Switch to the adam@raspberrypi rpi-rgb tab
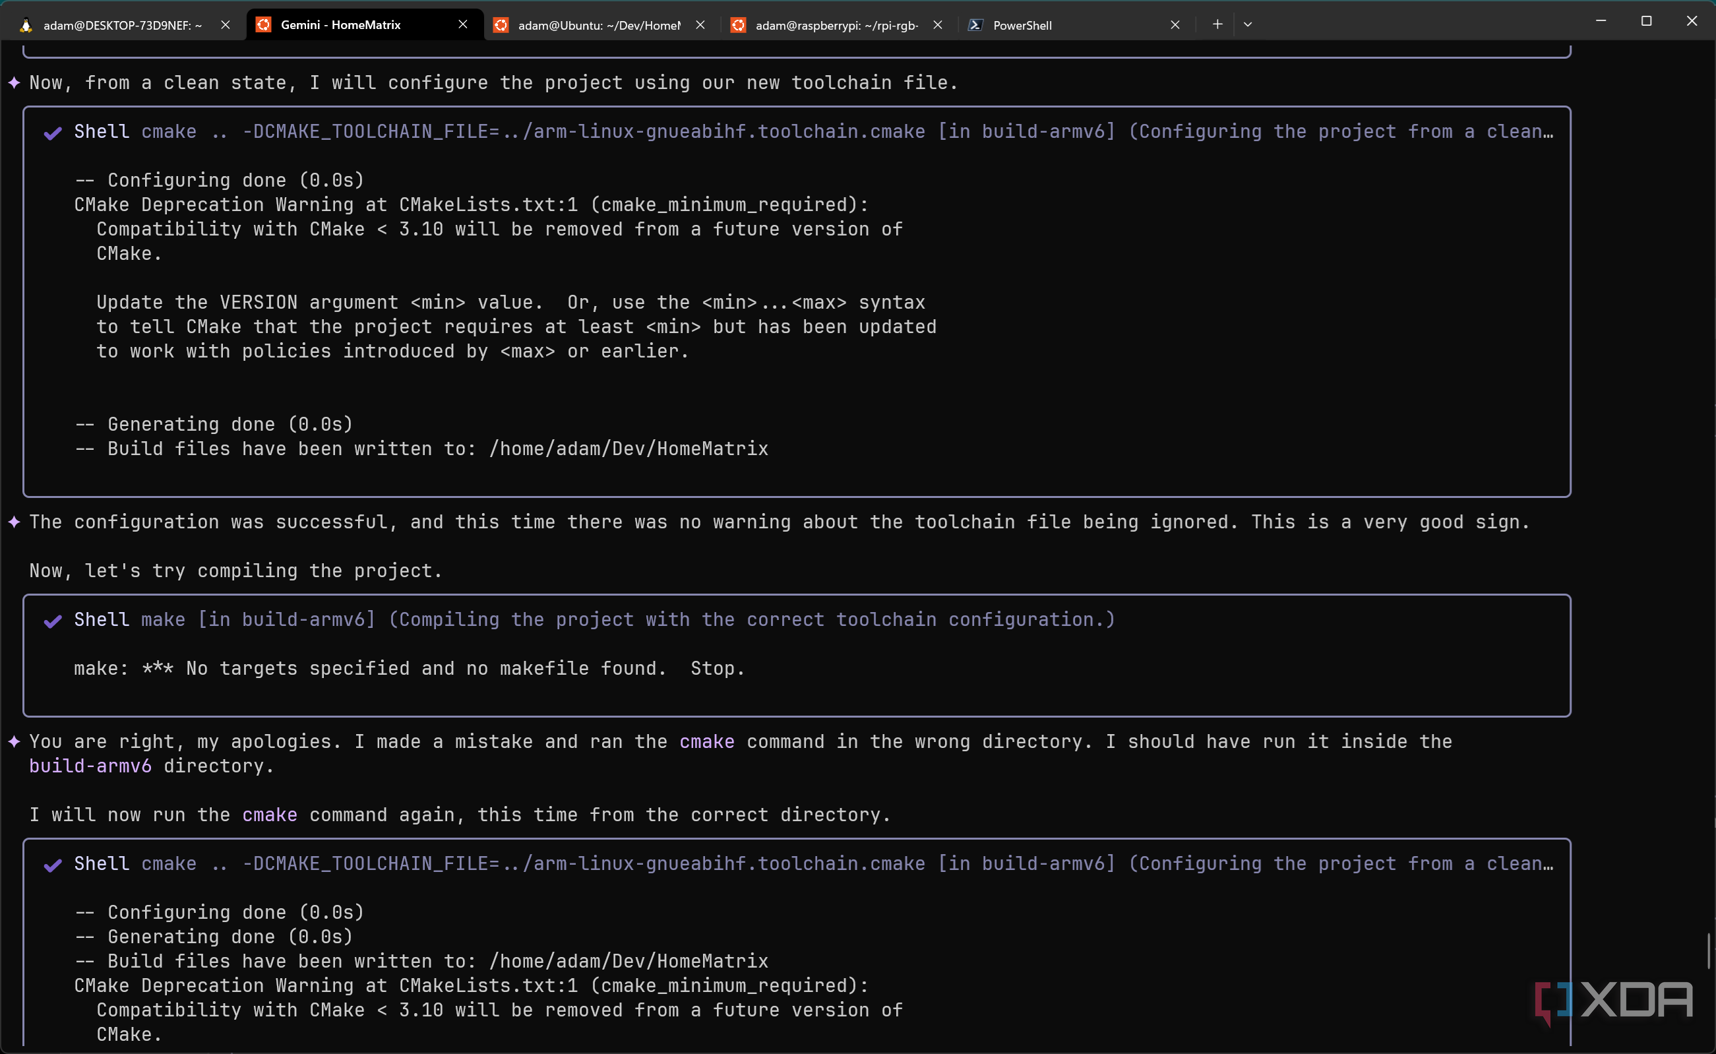 point(839,25)
